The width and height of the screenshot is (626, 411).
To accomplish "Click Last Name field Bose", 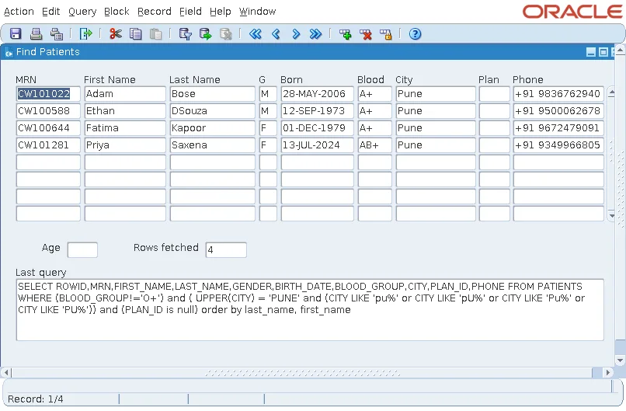I will [212, 94].
